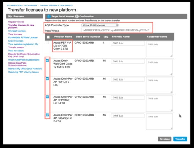Edit Friendly name for PEF VIA Lic row
This screenshot has height=148, width=194.
(128, 43)
